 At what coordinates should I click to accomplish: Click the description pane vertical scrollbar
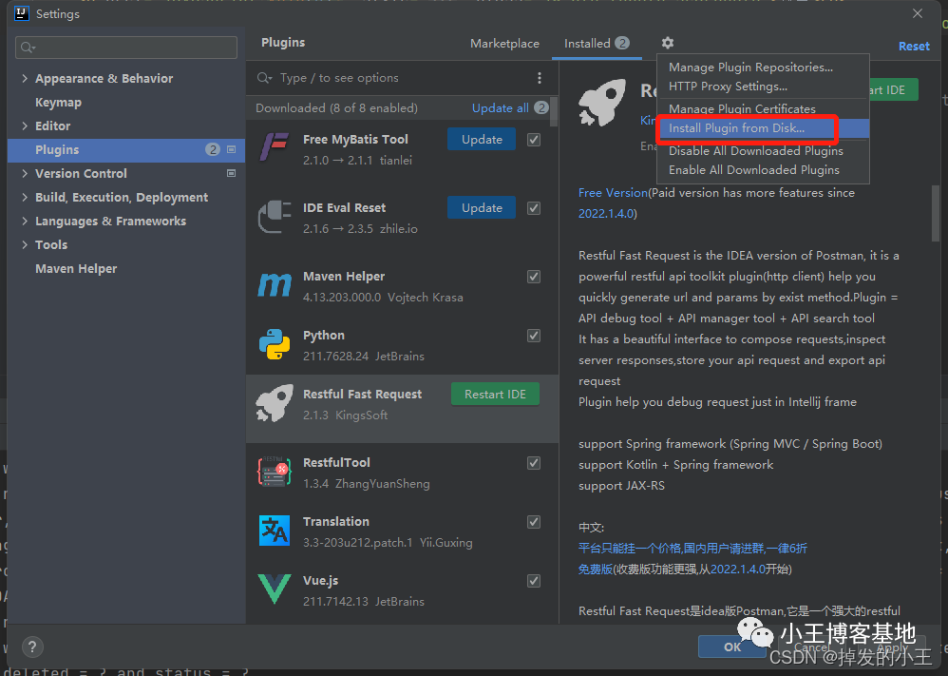pos(936,213)
